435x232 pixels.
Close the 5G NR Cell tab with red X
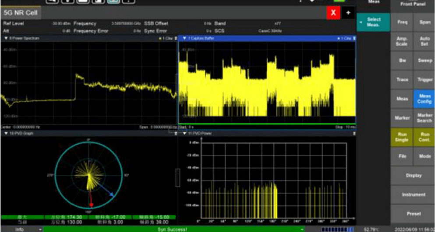coord(333,13)
